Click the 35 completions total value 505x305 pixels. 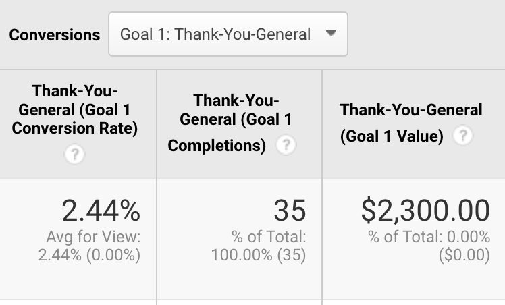289,211
